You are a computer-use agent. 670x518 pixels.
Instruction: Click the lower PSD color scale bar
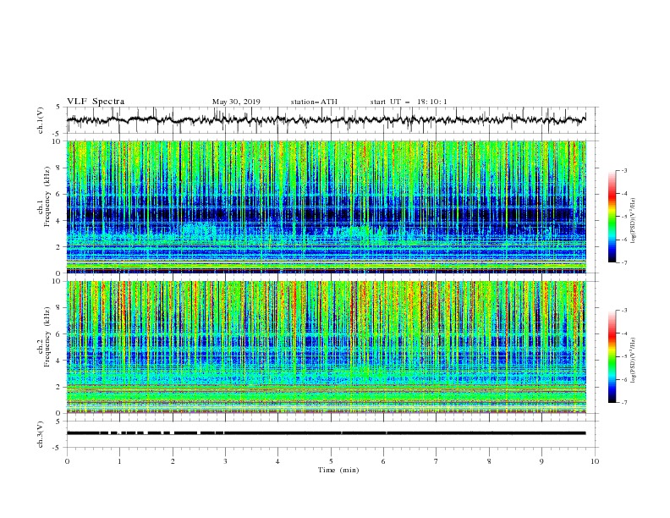pyautogui.click(x=612, y=356)
